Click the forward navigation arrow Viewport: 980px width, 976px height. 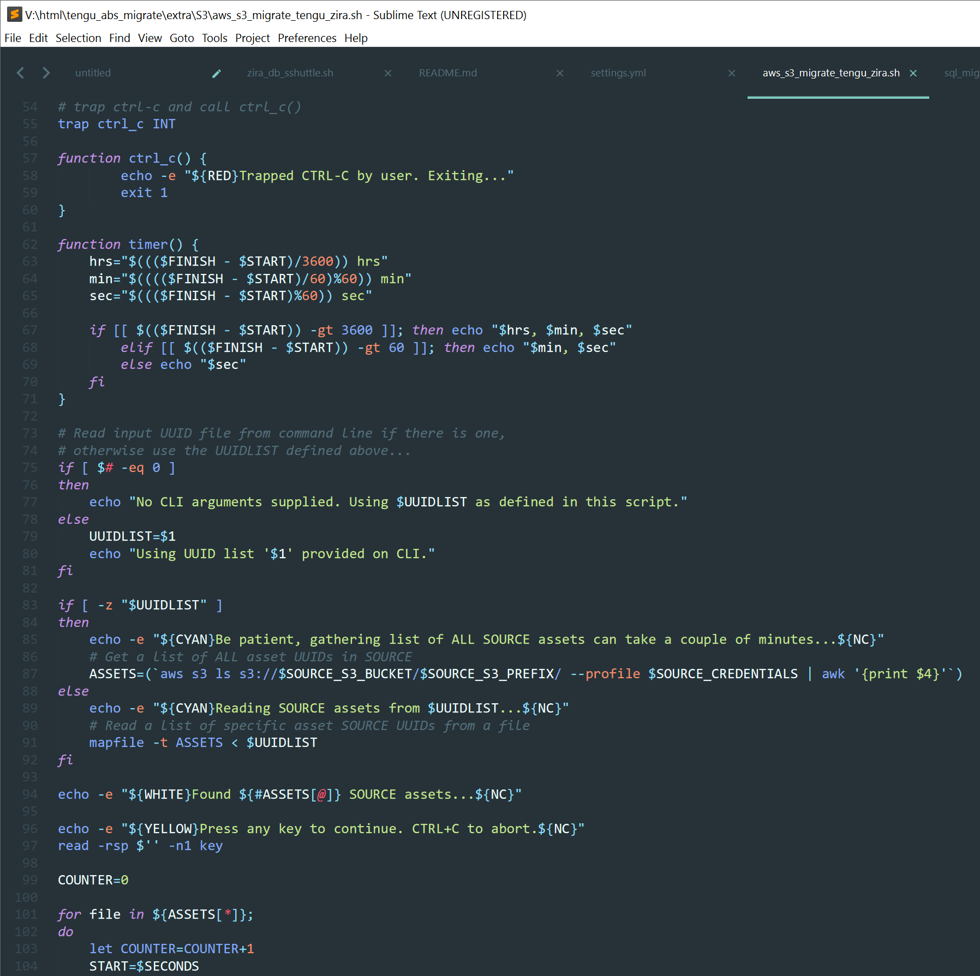click(x=46, y=73)
